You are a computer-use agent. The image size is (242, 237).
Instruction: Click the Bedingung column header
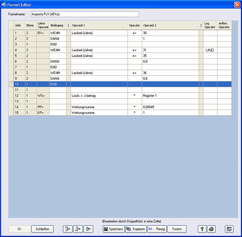coord(57,26)
